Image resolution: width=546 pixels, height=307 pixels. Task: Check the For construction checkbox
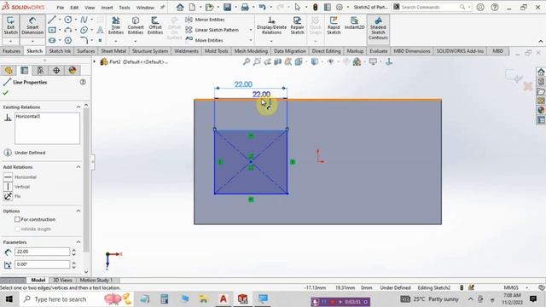(x=17, y=219)
